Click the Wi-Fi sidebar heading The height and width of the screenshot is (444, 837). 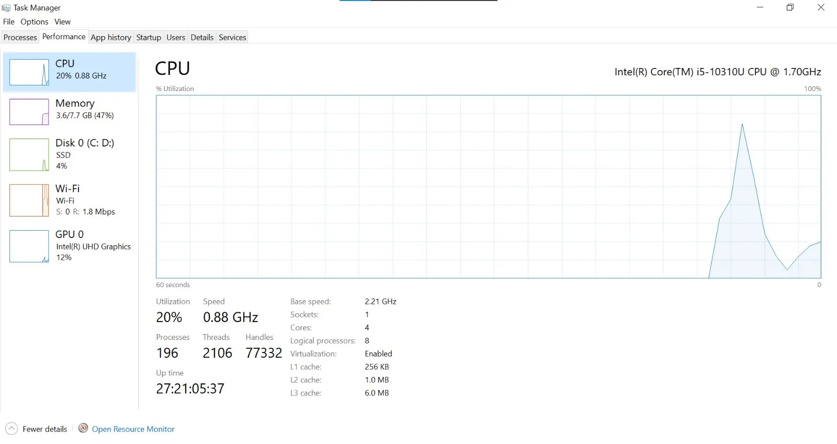click(67, 188)
